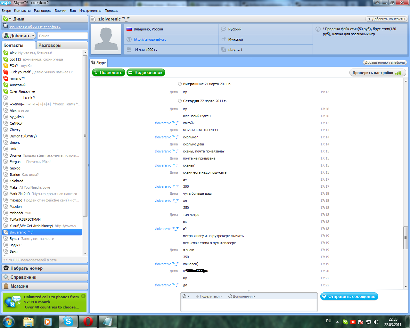The width and height of the screenshot is (410, 328).
Task: Close the Unlimited calls advertisement
Action: click(83, 296)
